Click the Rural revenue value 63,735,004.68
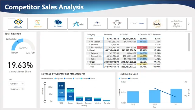The height and width of the screenshot is (110, 195). click(x=112, y=50)
